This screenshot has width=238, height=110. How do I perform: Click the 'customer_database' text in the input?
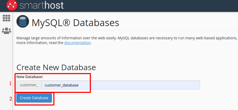[62, 85]
